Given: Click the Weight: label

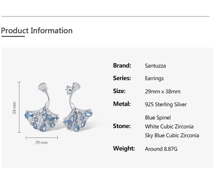Looking at the screenshot, I should tap(124, 149).
